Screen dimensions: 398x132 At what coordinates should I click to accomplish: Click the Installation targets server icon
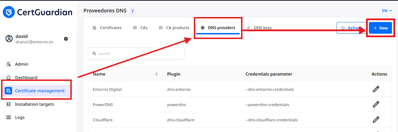click(9, 104)
